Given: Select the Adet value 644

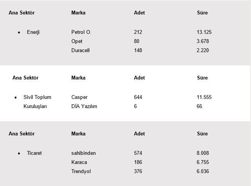Looking at the screenshot, I should [138, 97].
